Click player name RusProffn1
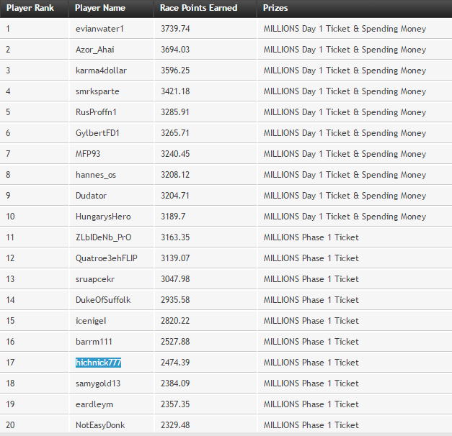This screenshot has width=452, height=436. tap(96, 112)
